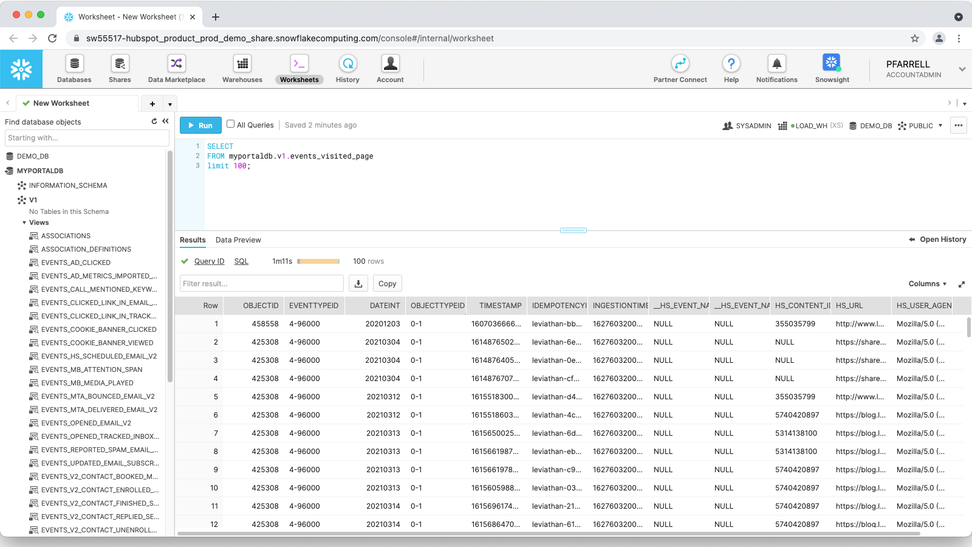Screen dimensions: 972x547
Task: Go to Warehouses icon
Action: click(x=242, y=64)
